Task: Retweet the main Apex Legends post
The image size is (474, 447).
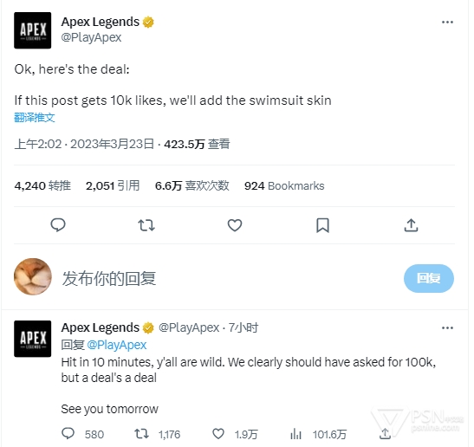Action: pos(146,225)
